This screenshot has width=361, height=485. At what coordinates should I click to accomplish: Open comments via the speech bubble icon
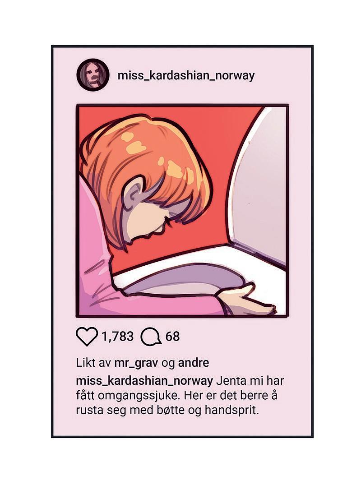coord(151,337)
